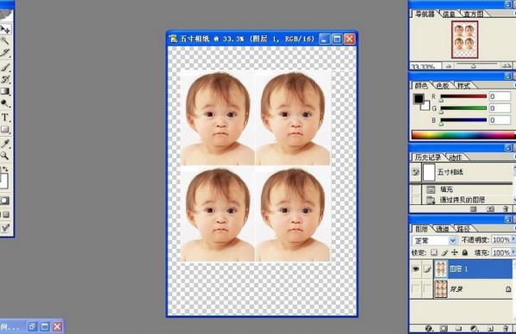Screen dimensions: 516x334
Task: Select the Healing Brush tool
Action: [x=4, y=53]
